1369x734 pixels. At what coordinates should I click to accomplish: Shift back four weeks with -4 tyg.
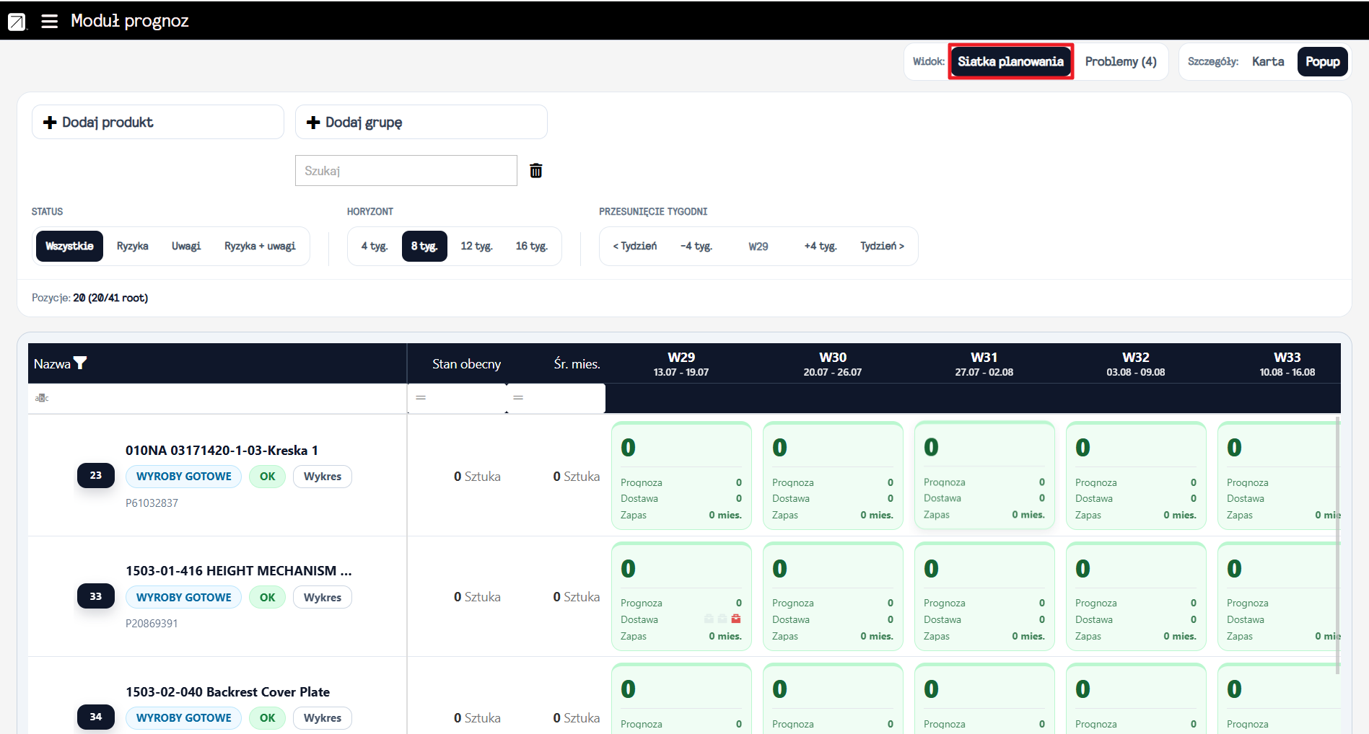coord(696,246)
